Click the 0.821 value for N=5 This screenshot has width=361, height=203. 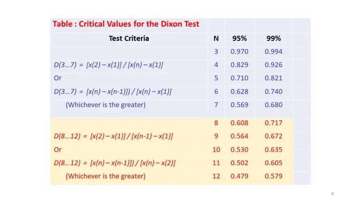click(274, 78)
